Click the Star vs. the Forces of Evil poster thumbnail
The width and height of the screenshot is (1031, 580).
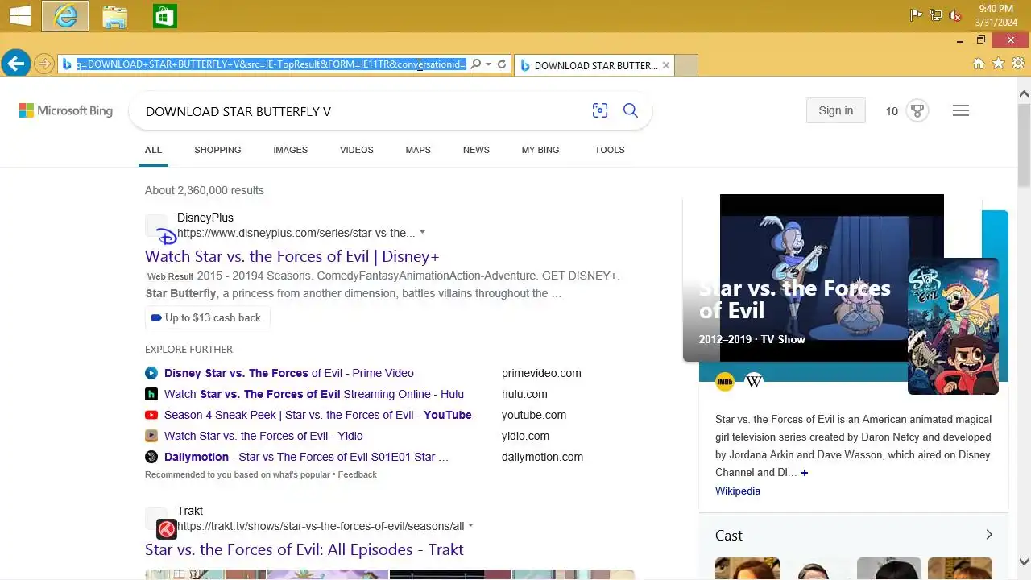953,325
